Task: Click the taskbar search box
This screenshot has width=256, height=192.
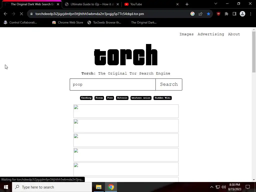Action: tap(52, 187)
